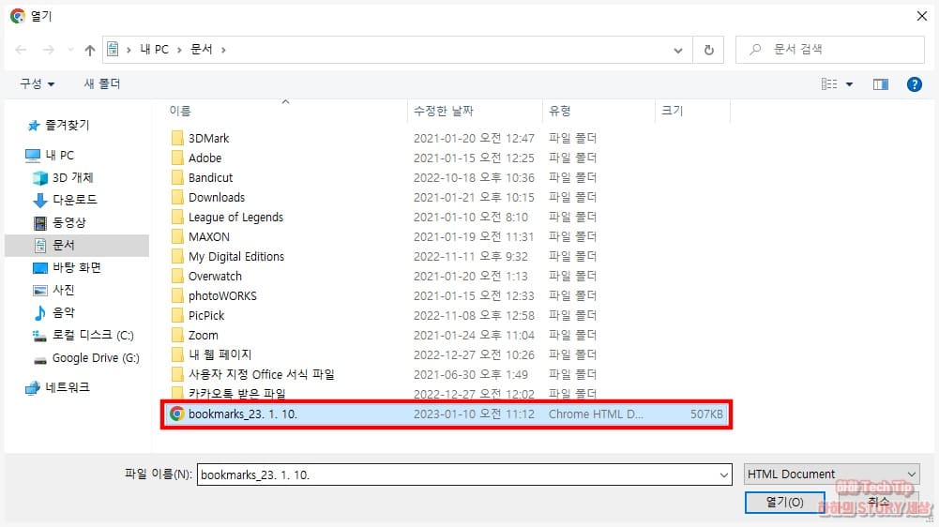The image size is (939, 527).
Task: Refresh the 문서 folder view
Action: tap(708, 50)
